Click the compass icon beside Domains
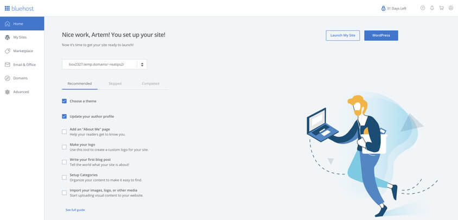Screen dimensions: 458x220 [x=8, y=78]
